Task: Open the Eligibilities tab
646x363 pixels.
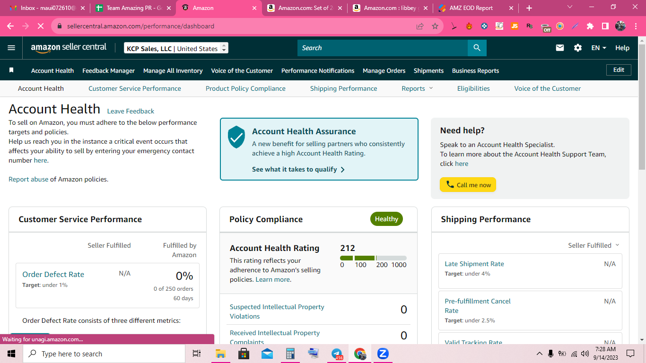Action: pyautogui.click(x=473, y=88)
